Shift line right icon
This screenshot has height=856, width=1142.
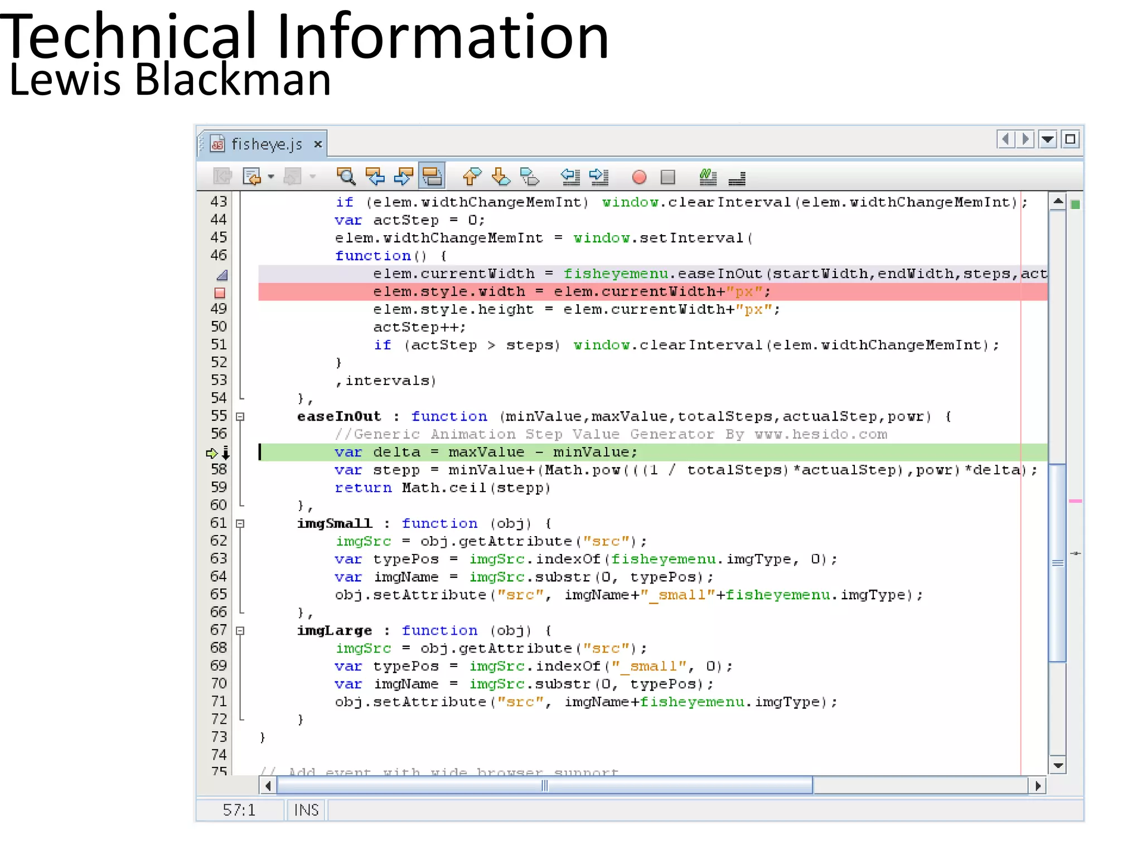pyautogui.click(x=599, y=177)
